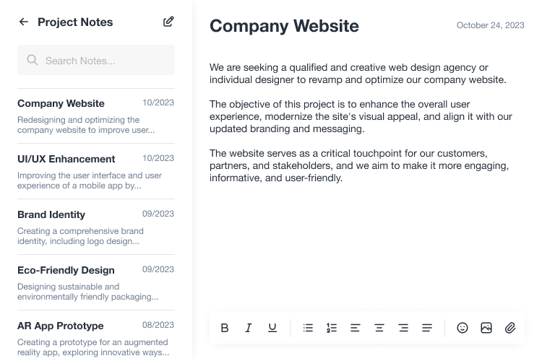Open the Company Website note
This screenshot has height=361, width=542.
click(x=96, y=116)
